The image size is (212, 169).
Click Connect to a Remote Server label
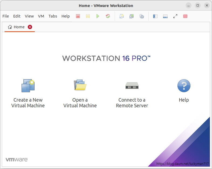(132, 103)
